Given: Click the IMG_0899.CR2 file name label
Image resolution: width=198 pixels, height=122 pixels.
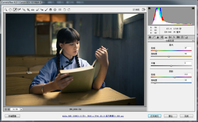Looking at the screenshot, I should tap(75, 109).
